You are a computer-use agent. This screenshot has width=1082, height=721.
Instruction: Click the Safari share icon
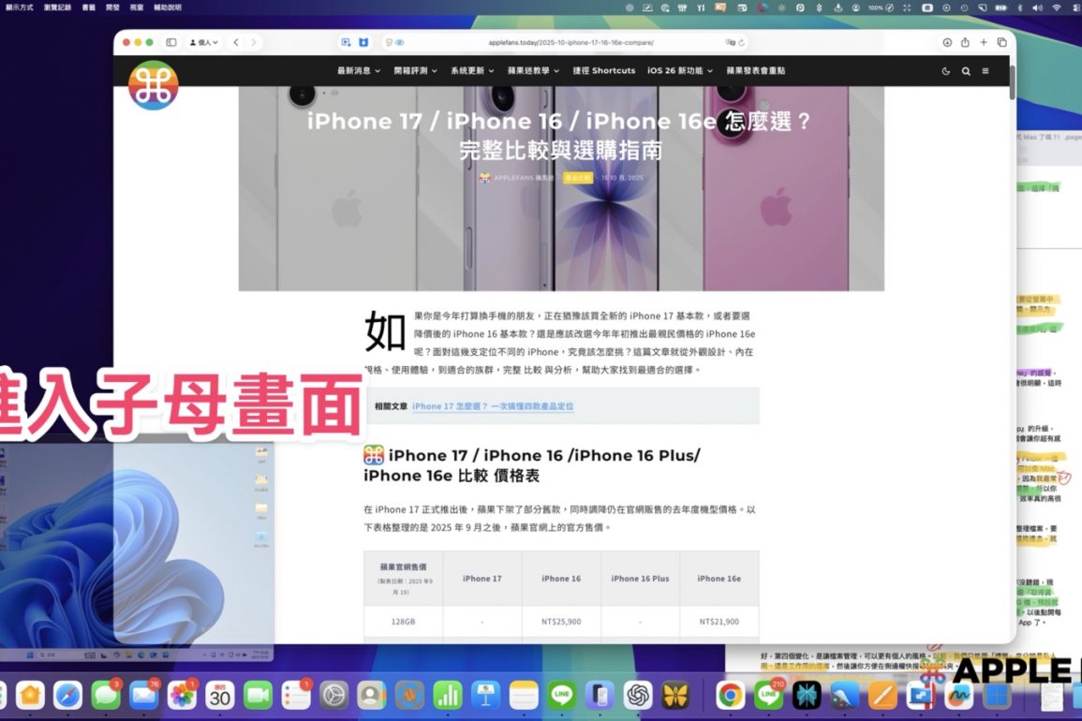point(965,42)
